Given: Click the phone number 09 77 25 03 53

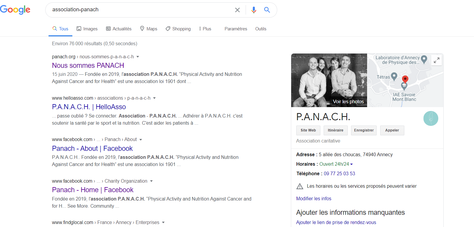Looking at the screenshot, I should (x=339, y=174).
